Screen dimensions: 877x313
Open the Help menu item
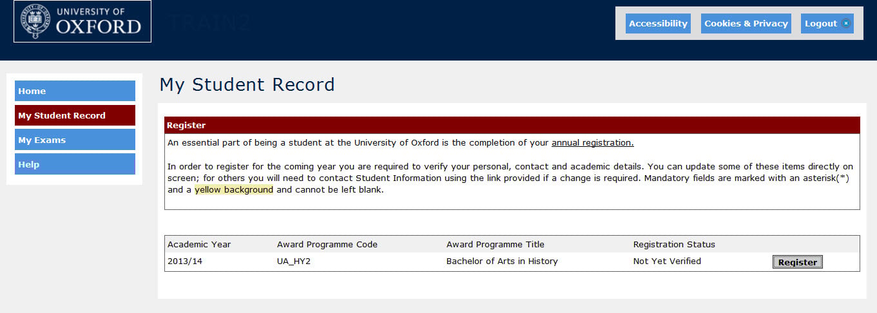click(75, 164)
